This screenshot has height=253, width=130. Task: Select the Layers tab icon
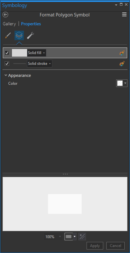tap(19, 35)
